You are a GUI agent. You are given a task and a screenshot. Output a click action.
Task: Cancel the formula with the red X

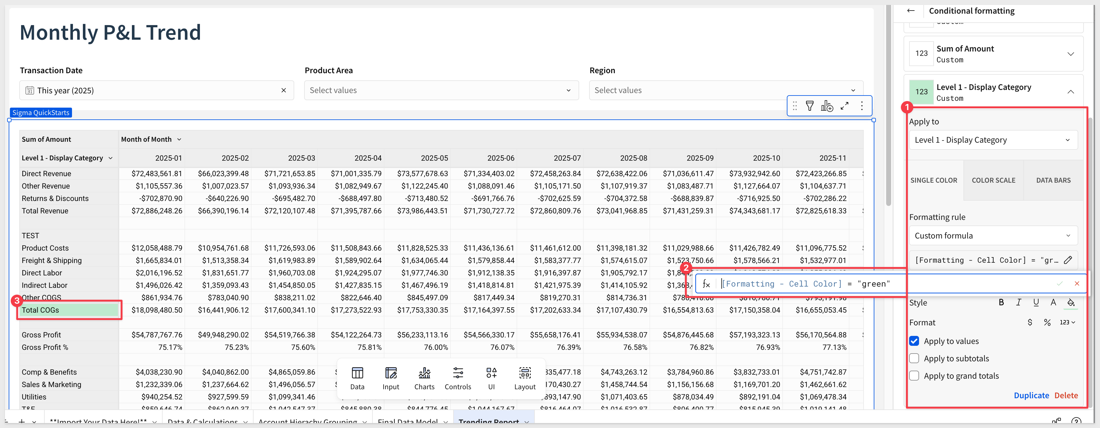coord(1077,284)
